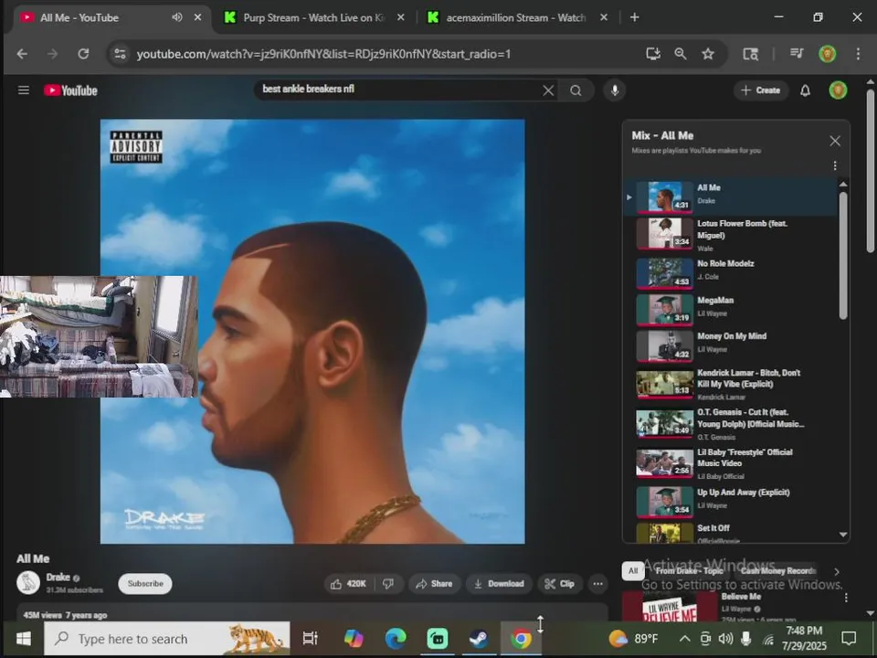Screen dimensions: 877x658
Task: Open the Drake channel name link
Action: point(58,577)
